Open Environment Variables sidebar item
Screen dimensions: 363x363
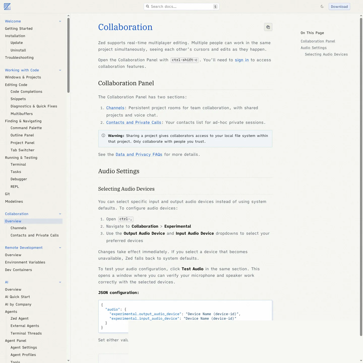click(x=25, y=262)
